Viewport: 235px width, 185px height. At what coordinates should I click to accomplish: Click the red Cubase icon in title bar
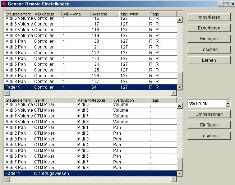[x=4, y=4]
